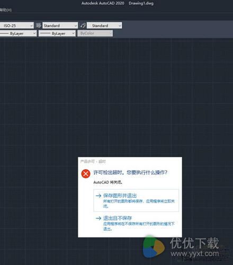
Task: Open the ISO-25 dimension style dropdown
Action: 17,25
